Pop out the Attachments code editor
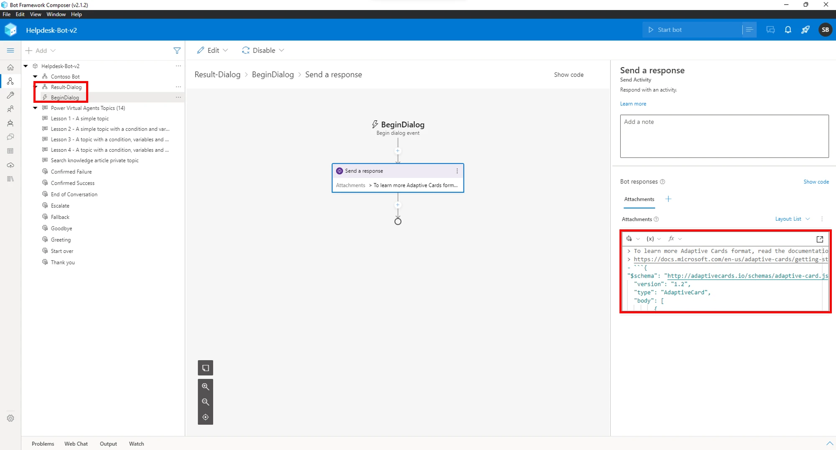This screenshot has height=450, width=836. 820,239
